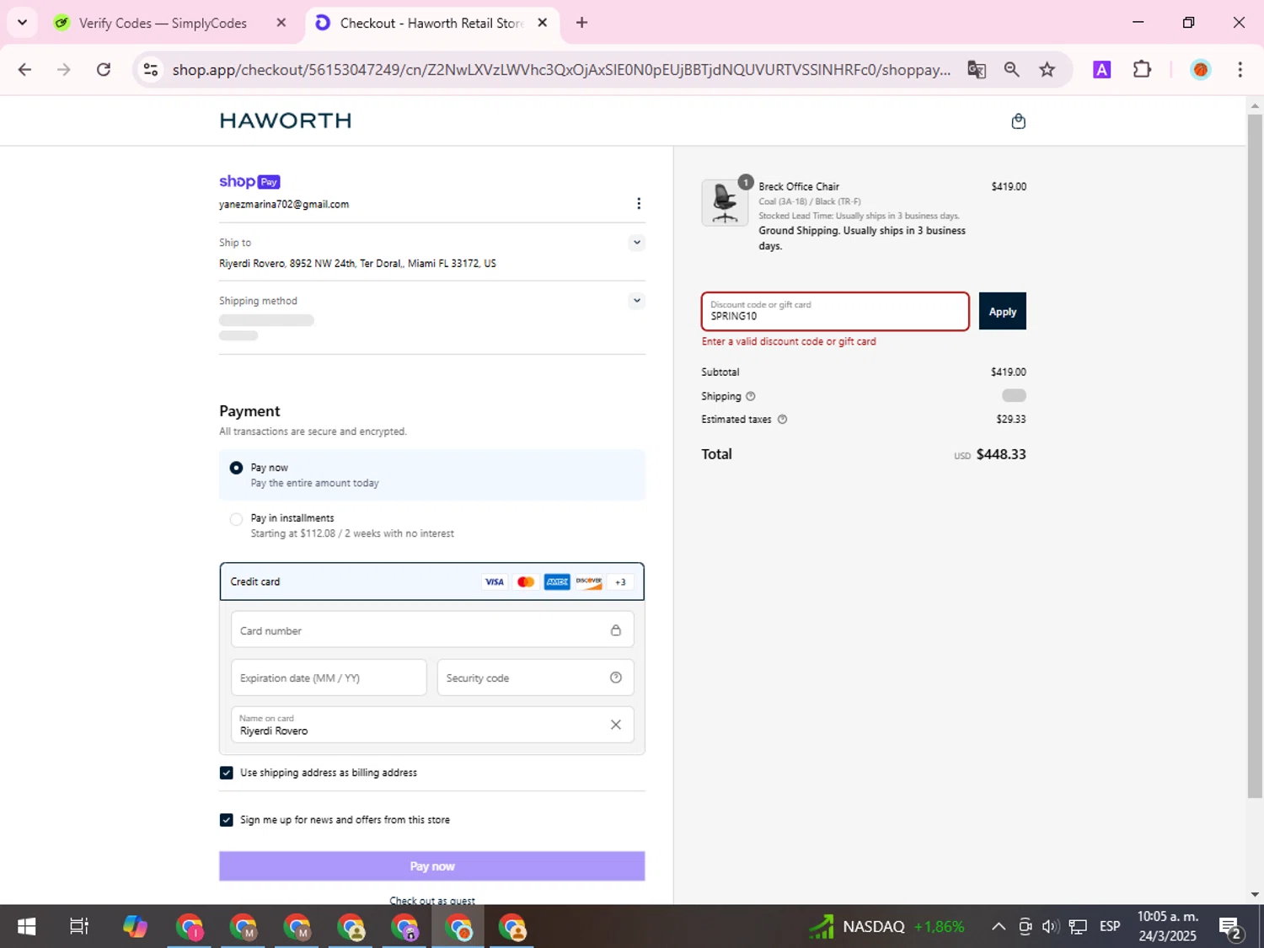Click Check out as guest link
1264x948 pixels.
tap(431, 901)
